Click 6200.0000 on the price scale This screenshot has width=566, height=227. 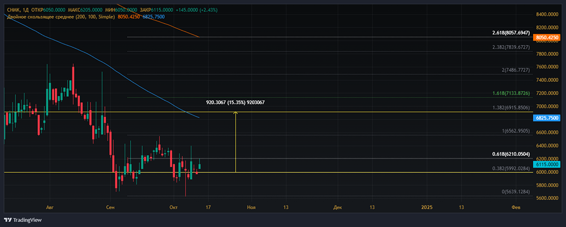pyautogui.click(x=547, y=159)
